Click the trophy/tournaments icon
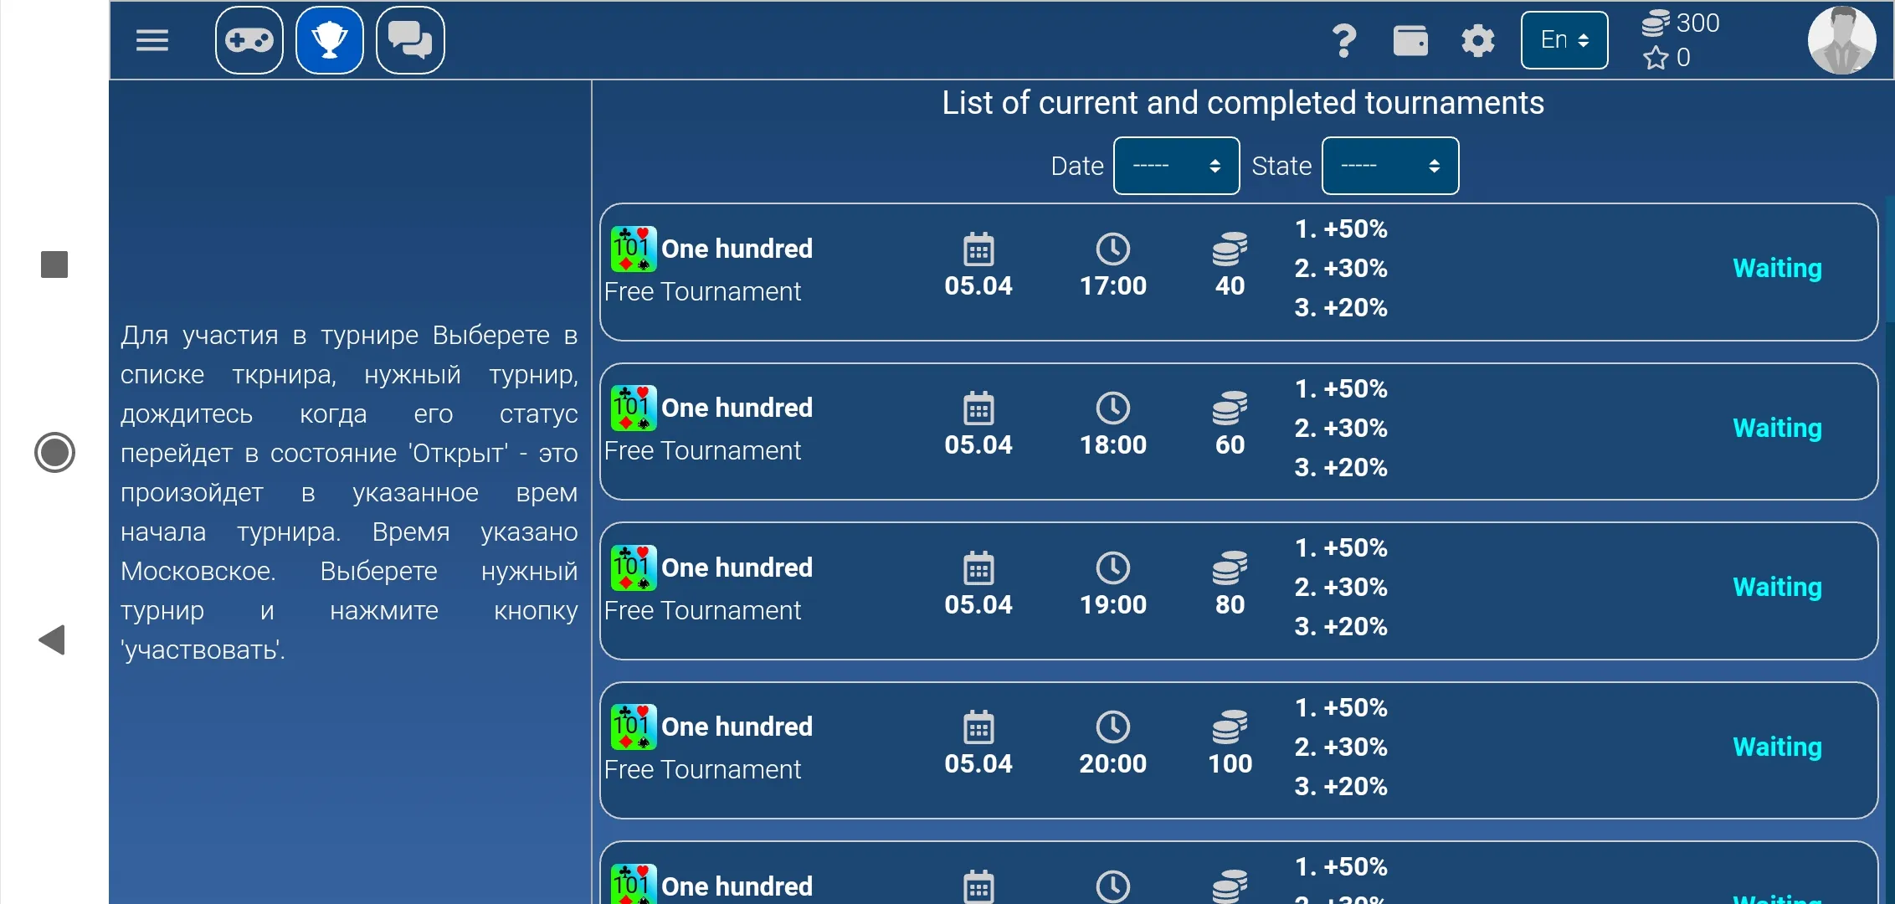This screenshot has height=904, width=1895. (329, 40)
